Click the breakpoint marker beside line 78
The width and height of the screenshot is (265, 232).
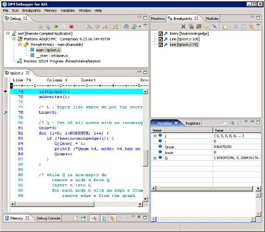[x=6, y=112]
